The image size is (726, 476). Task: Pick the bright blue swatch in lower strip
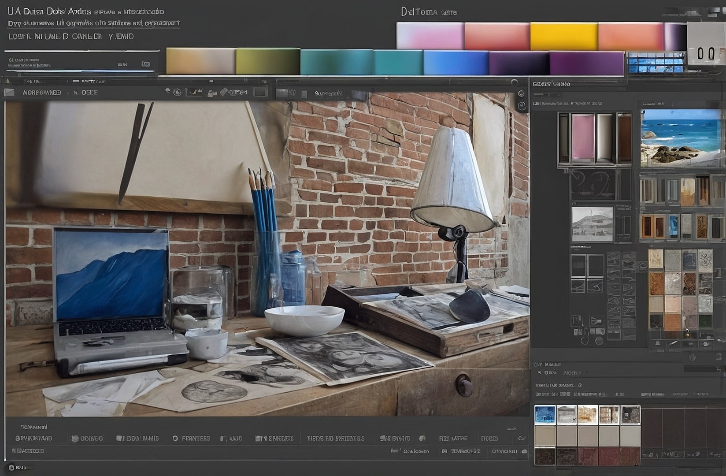pos(456,63)
